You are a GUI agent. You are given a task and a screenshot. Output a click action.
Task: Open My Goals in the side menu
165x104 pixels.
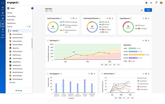10,13
